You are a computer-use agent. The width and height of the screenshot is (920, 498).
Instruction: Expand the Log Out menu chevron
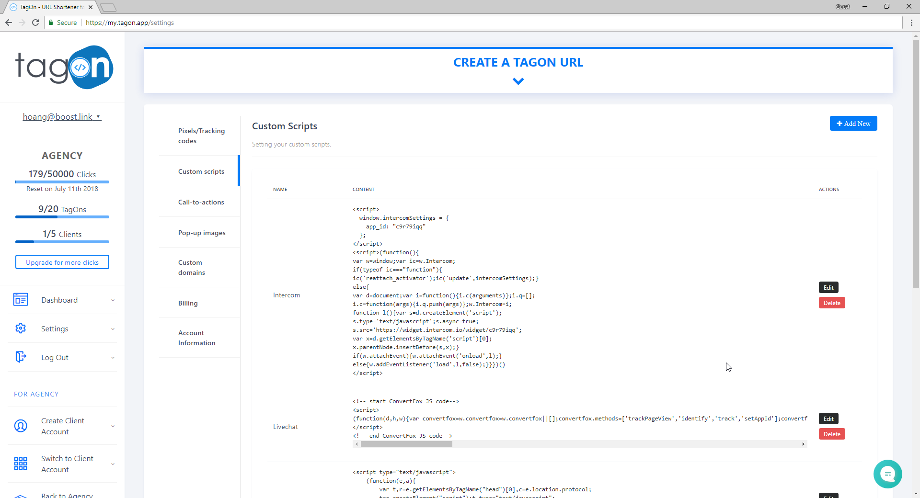point(113,358)
